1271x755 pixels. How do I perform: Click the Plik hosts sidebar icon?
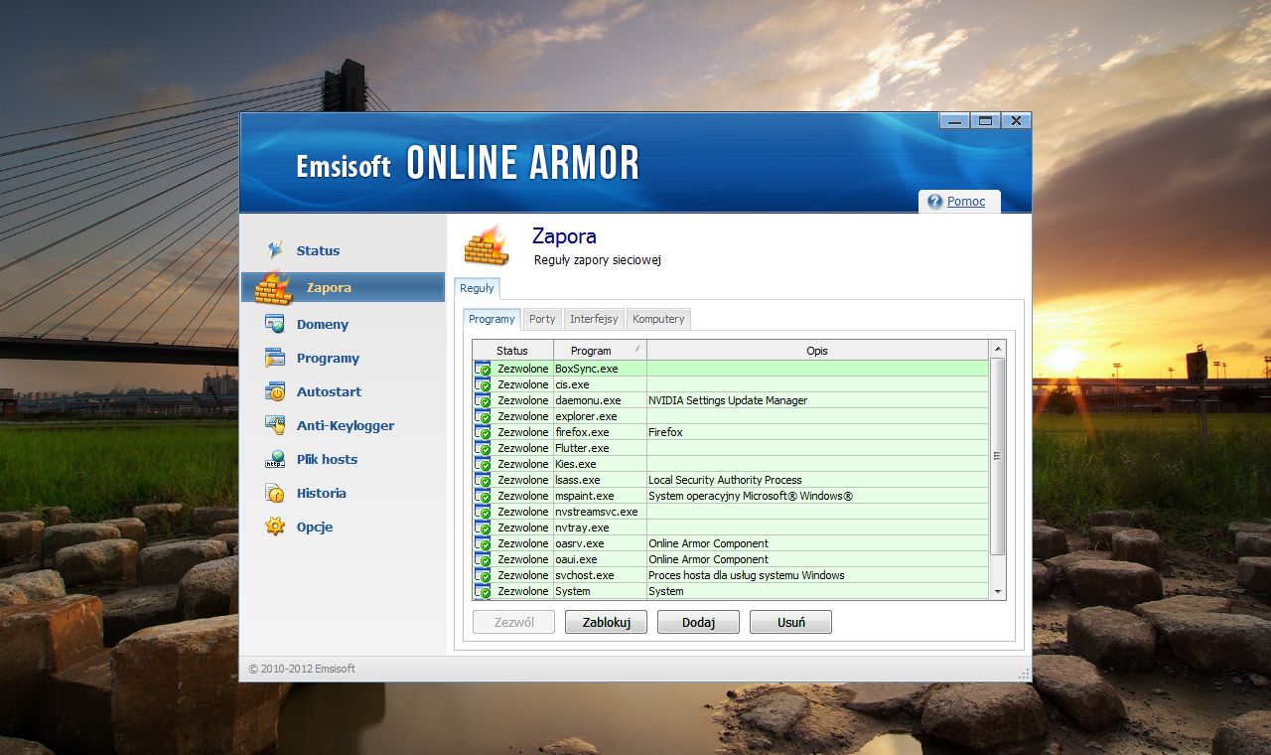pyautogui.click(x=275, y=459)
